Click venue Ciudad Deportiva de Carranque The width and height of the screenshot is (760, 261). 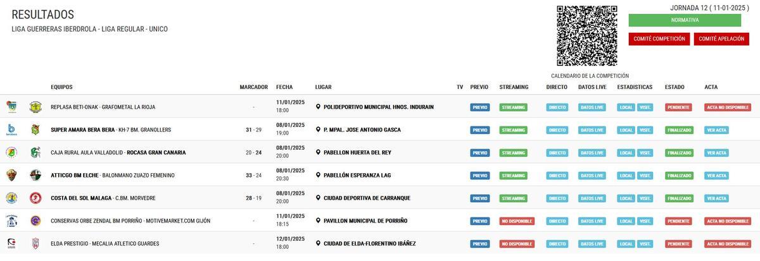[x=367, y=198]
